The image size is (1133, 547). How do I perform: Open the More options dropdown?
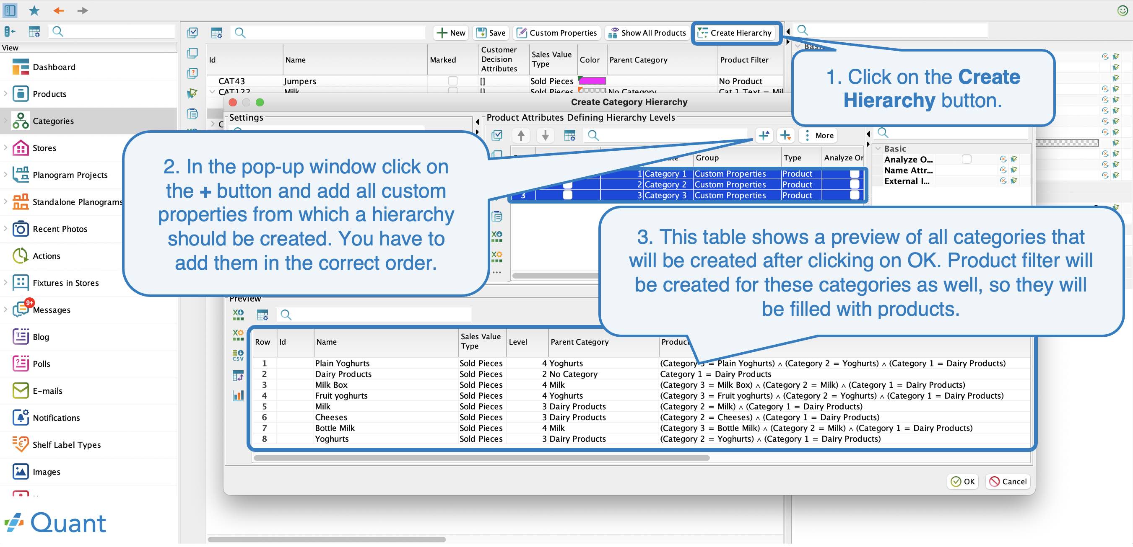819,136
